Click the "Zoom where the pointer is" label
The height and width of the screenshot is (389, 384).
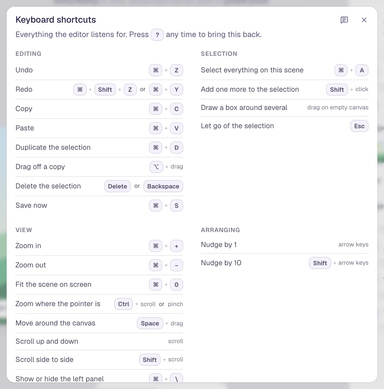pos(58,304)
